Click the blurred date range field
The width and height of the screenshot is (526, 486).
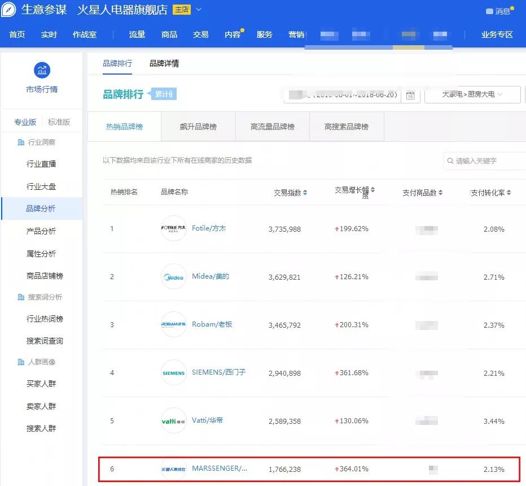pos(343,95)
